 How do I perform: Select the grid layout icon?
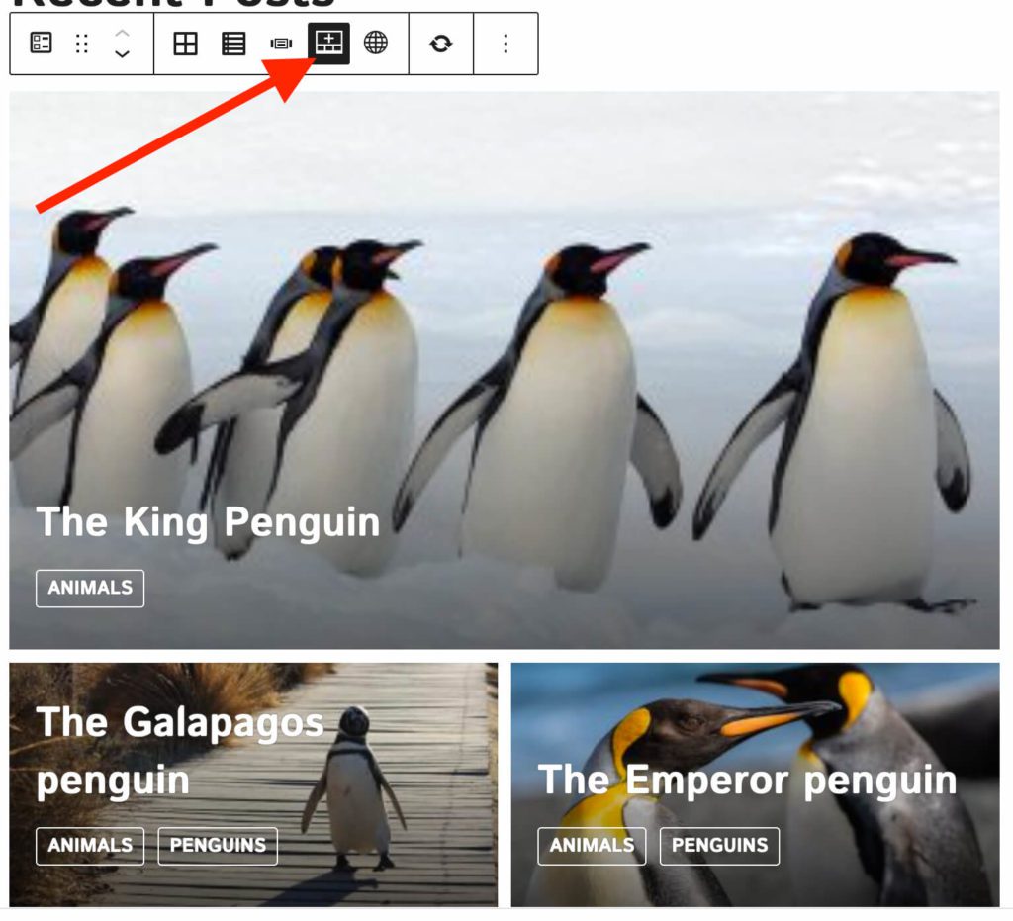pos(185,44)
